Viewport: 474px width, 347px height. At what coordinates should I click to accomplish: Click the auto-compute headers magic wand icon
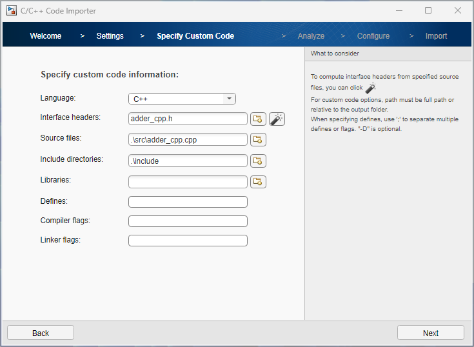(x=277, y=119)
